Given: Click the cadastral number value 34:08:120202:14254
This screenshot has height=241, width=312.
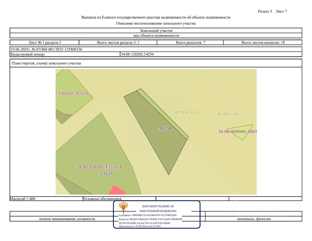Looking at the screenshot, I should tap(137, 54).
